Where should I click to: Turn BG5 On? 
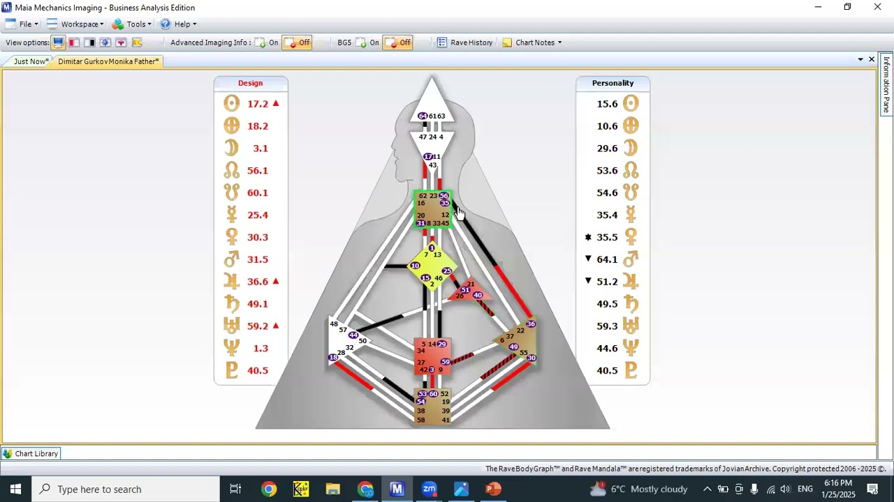point(367,43)
